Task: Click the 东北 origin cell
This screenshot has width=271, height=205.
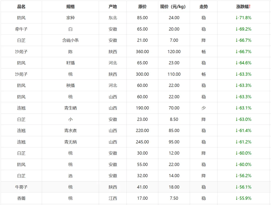Action: pyautogui.click(x=113, y=18)
